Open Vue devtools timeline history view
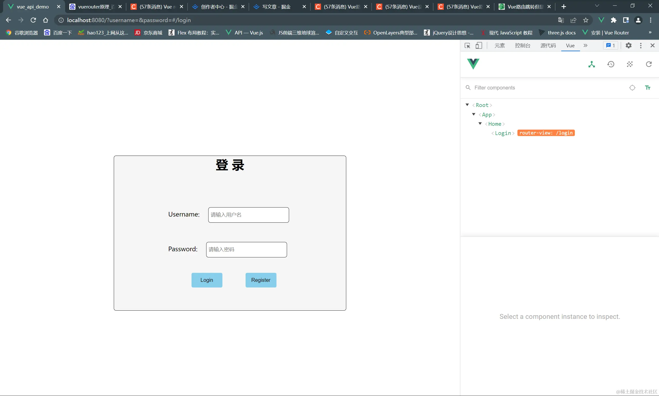The height and width of the screenshot is (396, 659). point(611,64)
